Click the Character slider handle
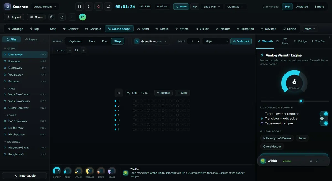Image resolution: width=332 pixels, height=181 pixels. 301,101
